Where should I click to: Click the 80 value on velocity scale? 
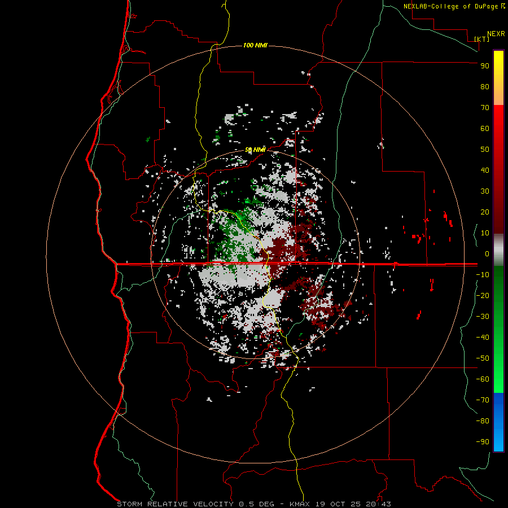coord(485,87)
